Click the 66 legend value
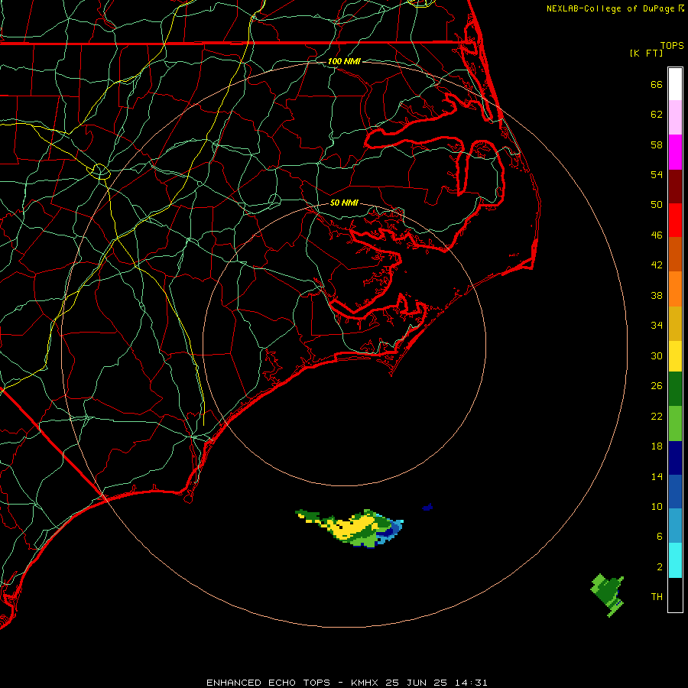This screenshot has width=688, height=688. (x=657, y=85)
